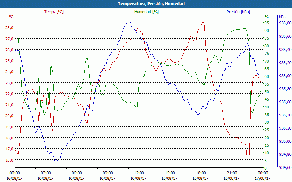
Task: Click humidity axis value 20
Action: pos(267,138)
